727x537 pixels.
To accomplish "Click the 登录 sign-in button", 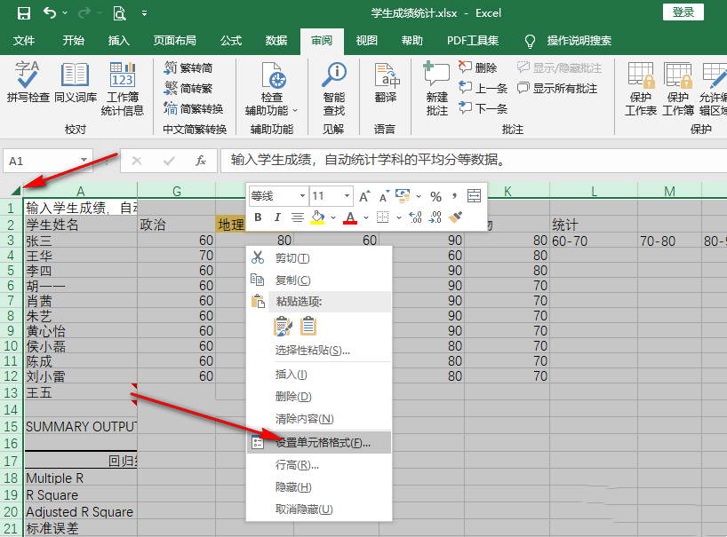I will (x=683, y=12).
